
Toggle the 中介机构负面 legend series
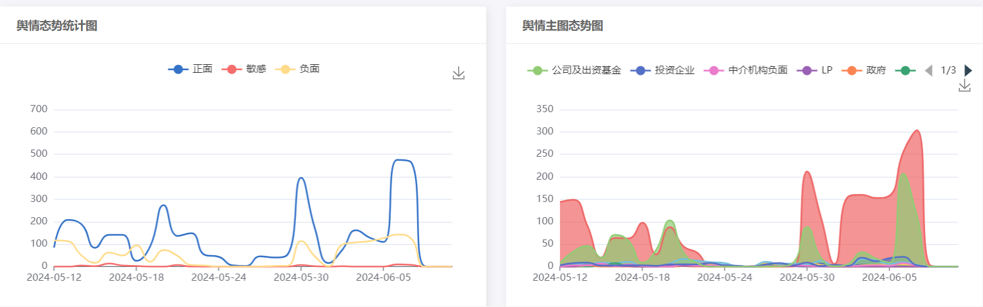click(745, 70)
